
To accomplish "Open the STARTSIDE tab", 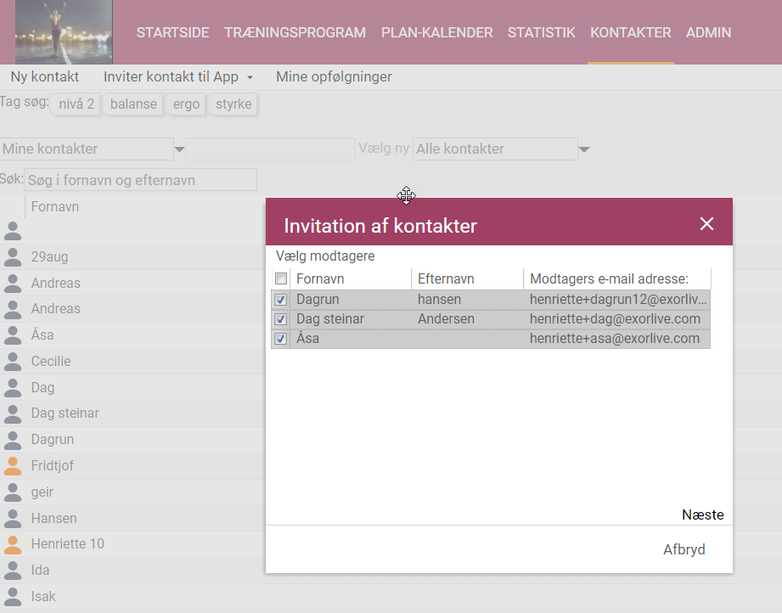I will 172,32.
